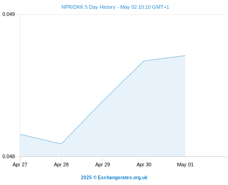Click the line's data point at Apr 27
This screenshot has width=228, height=185.
pyautogui.click(x=20, y=134)
